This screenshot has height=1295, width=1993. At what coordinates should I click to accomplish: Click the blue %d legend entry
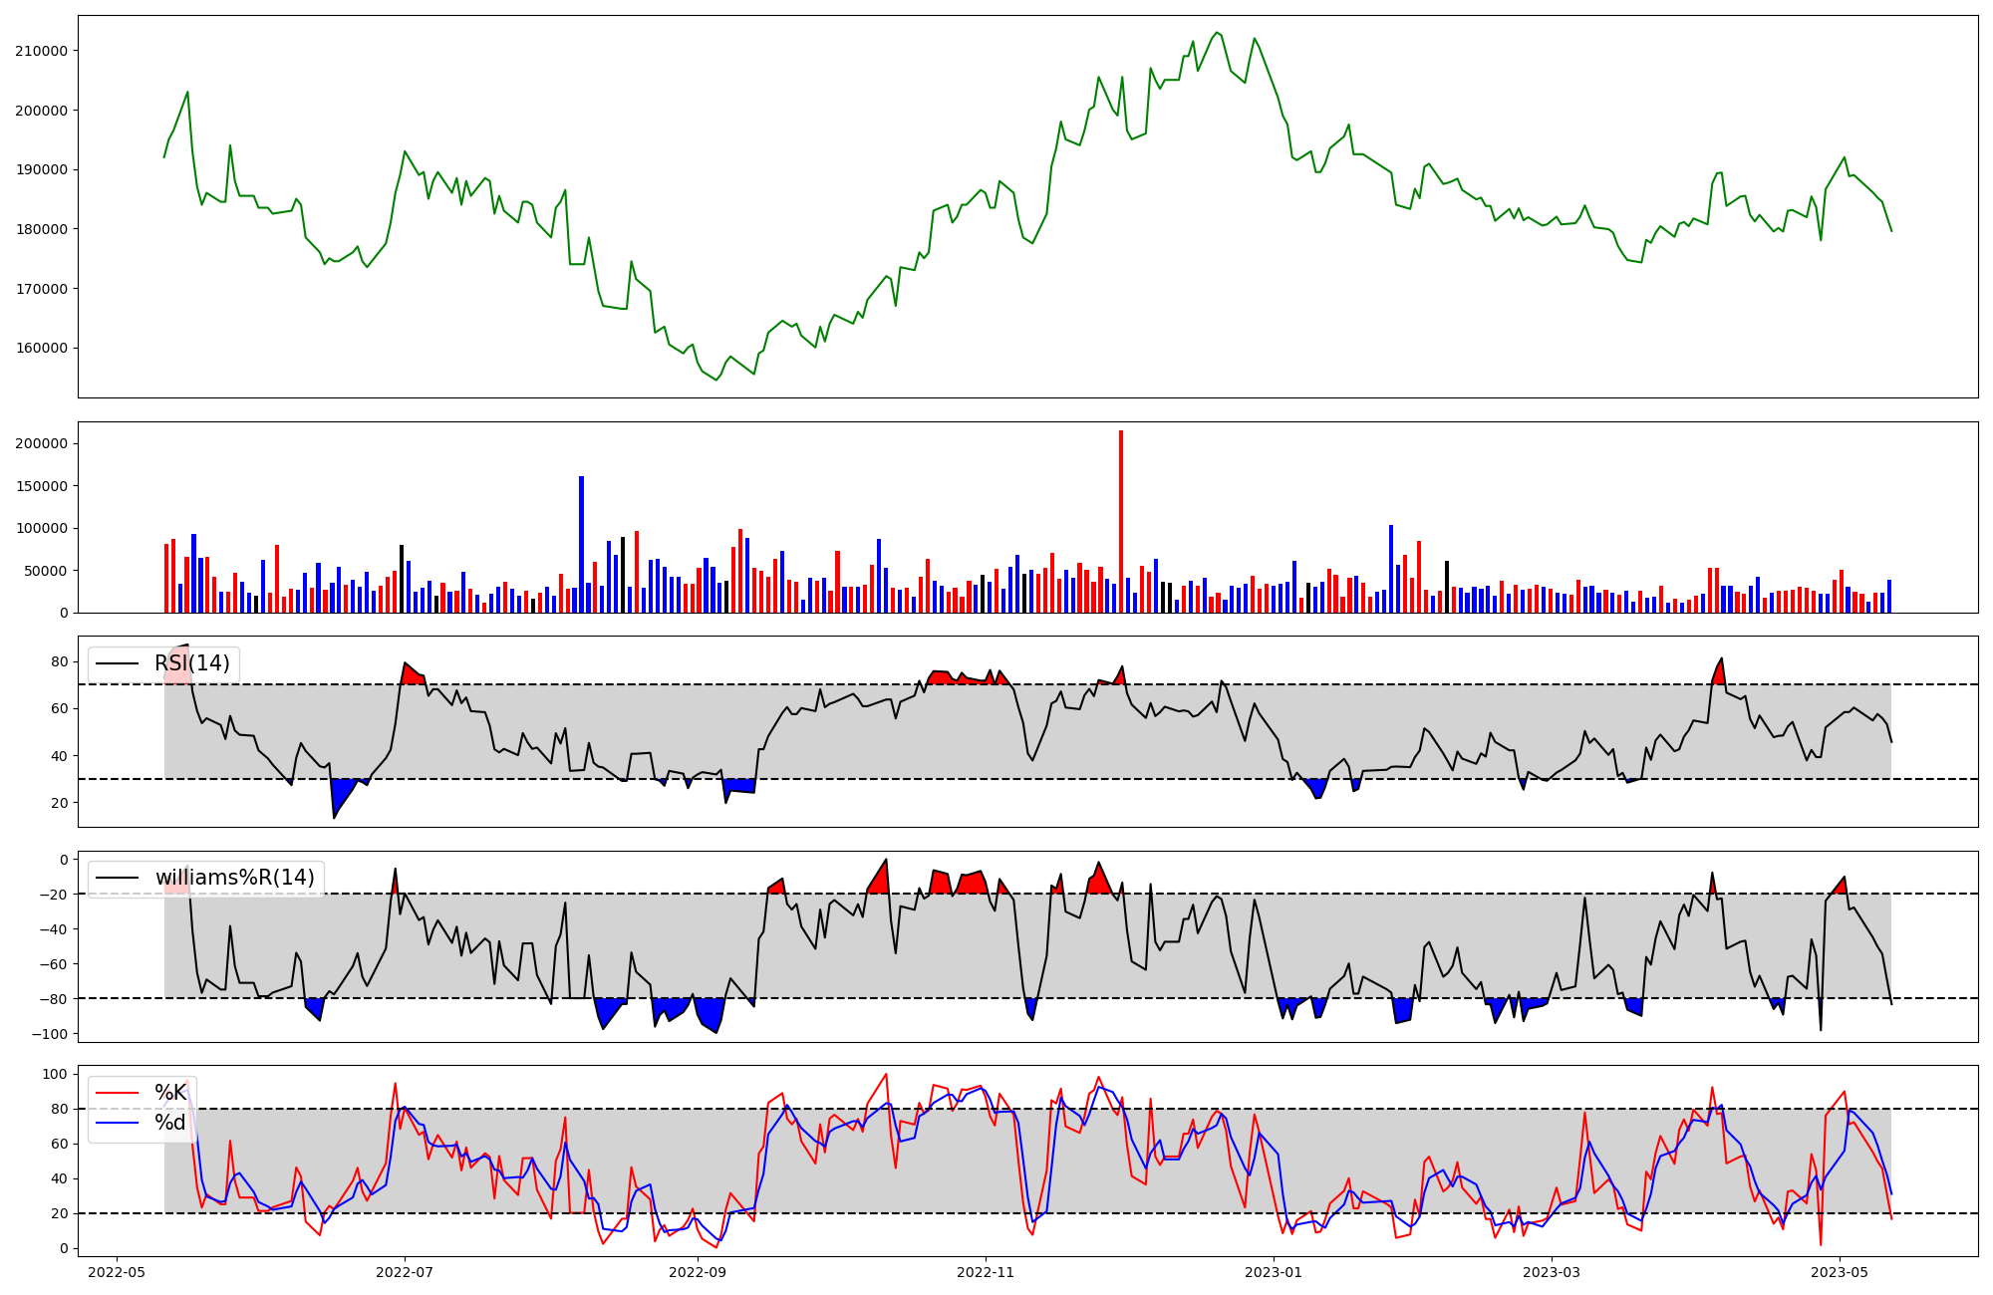click(170, 1123)
